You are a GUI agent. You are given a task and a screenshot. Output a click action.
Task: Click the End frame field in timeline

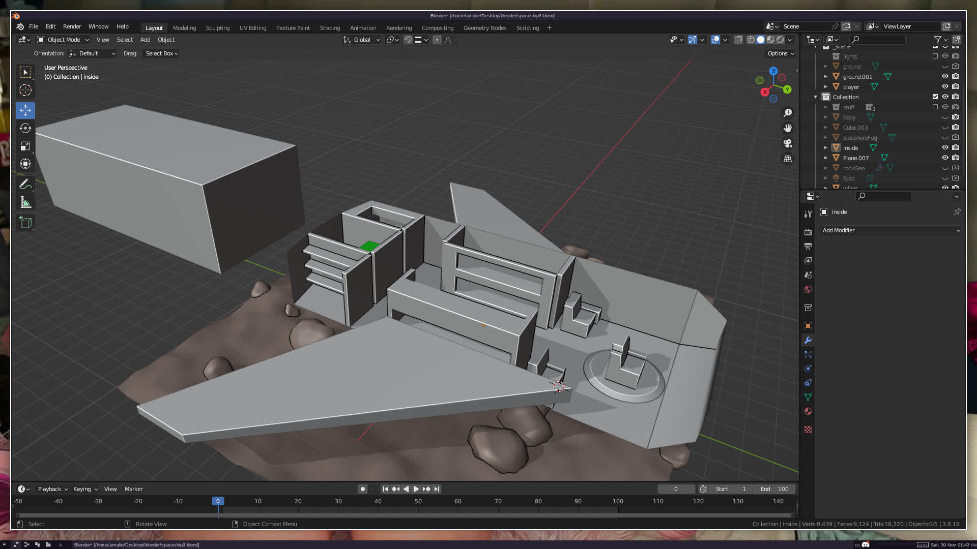(x=775, y=489)
